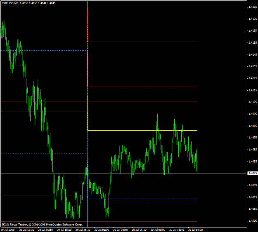258x232 pixels.
Task: Click the 1.4055 price axis label
Action: [x=253, y=162]
